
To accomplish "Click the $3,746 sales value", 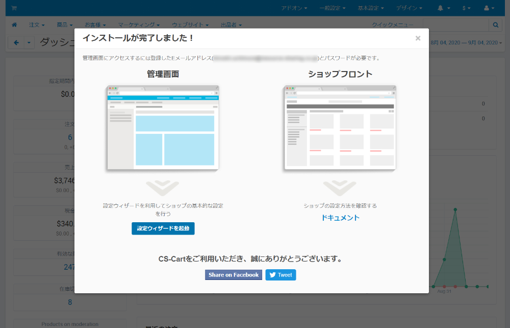I will coord(64,180).
